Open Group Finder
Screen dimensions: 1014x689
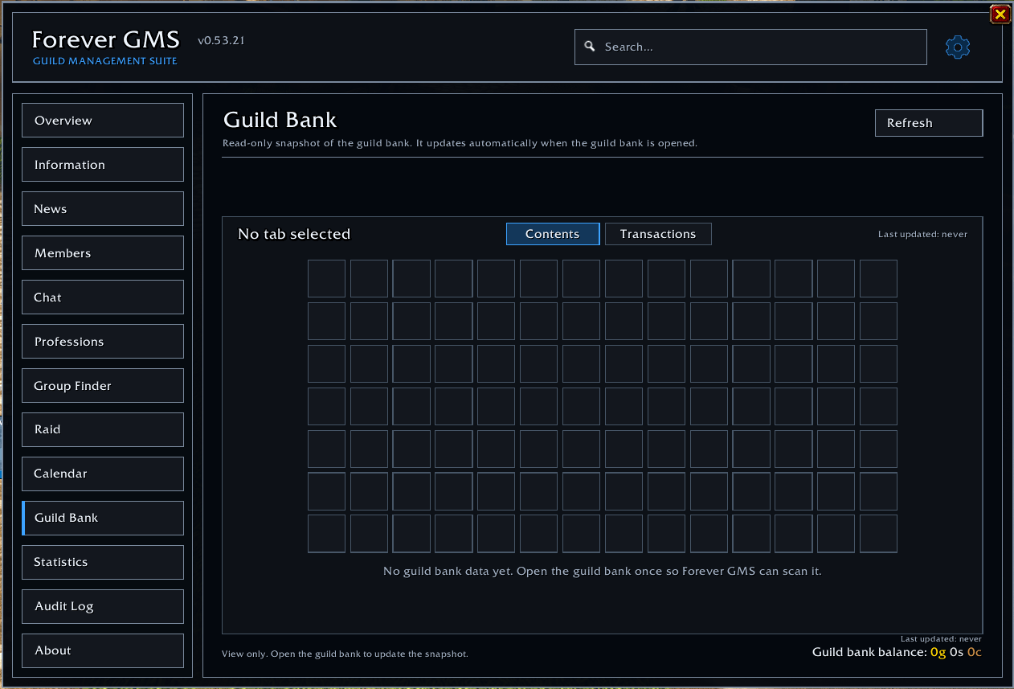[x=103, y=386]
